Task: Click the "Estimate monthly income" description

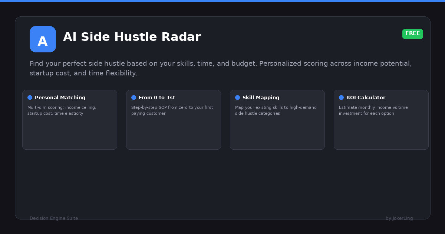Action: pyautogui.click(x=373, y=110)
